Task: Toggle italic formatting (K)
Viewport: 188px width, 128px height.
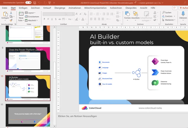Action: point(48,19)
